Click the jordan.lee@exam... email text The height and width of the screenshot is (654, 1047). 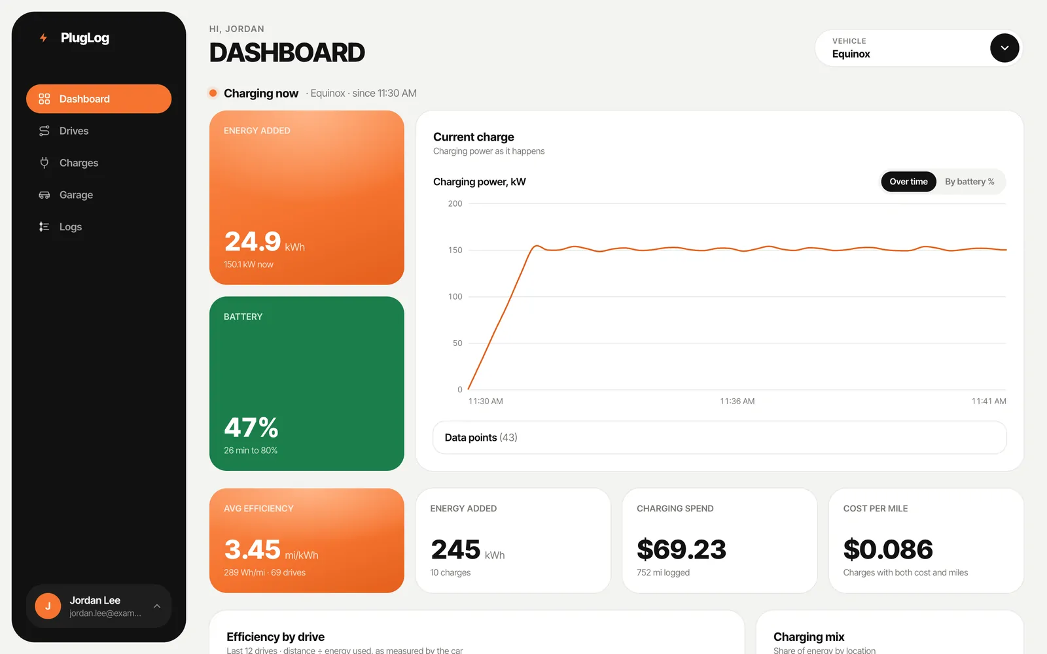click(105, 613)
